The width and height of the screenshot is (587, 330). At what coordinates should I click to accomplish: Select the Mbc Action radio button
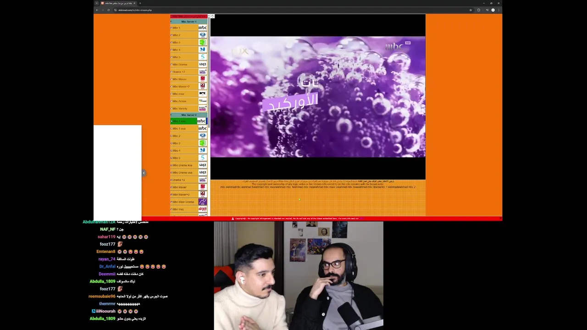172,101
